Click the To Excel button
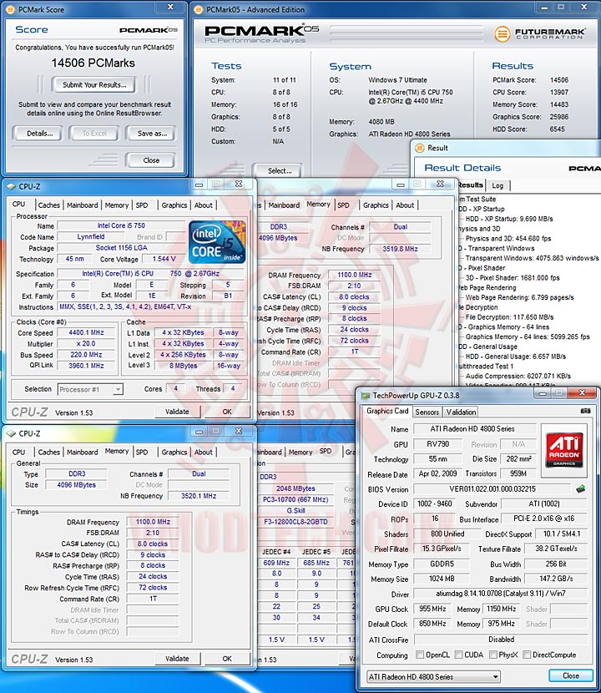Screen dimensions: 601x693 [94, 134]
